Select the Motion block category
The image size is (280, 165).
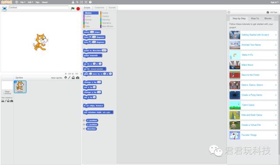click(91, 13)
